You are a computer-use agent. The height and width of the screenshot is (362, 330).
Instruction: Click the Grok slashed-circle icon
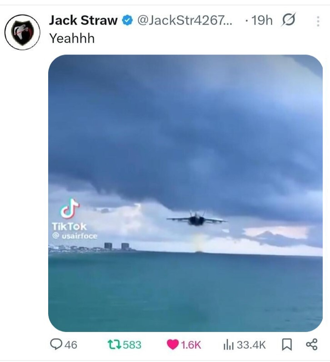point(288,20)
